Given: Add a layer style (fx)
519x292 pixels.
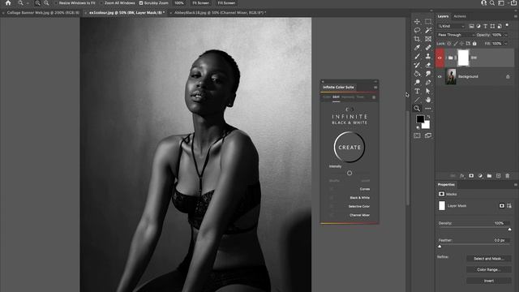Looking at the screenshot, I should click(x=462, y=176).
